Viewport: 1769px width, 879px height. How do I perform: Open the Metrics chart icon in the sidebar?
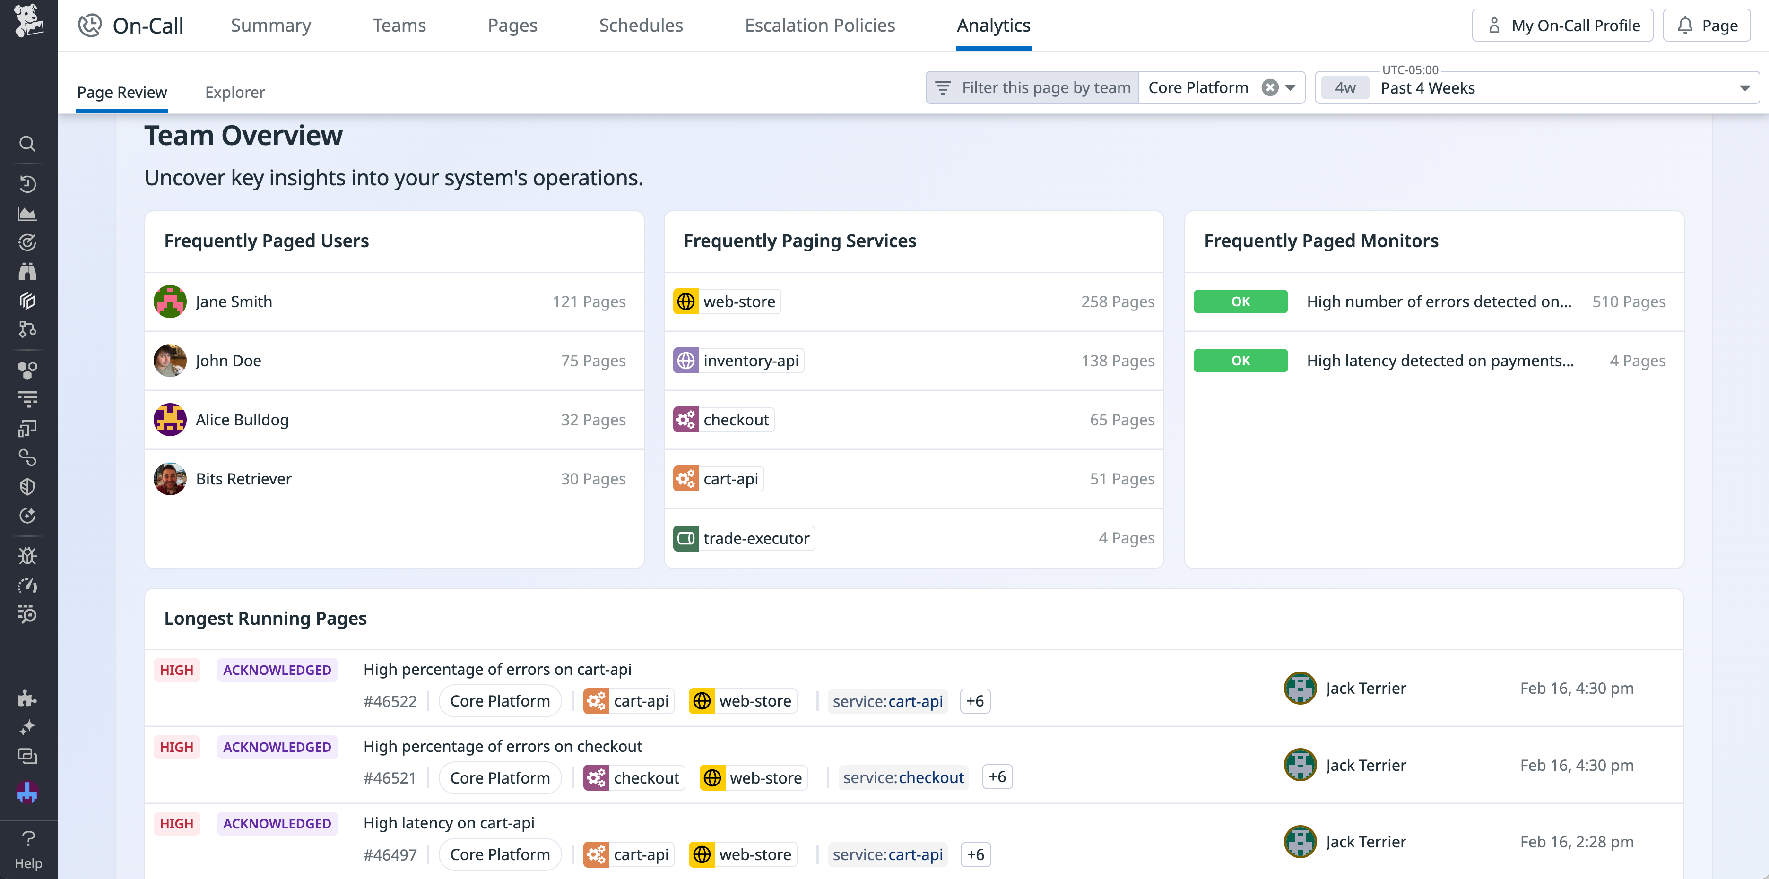point(27,213)
